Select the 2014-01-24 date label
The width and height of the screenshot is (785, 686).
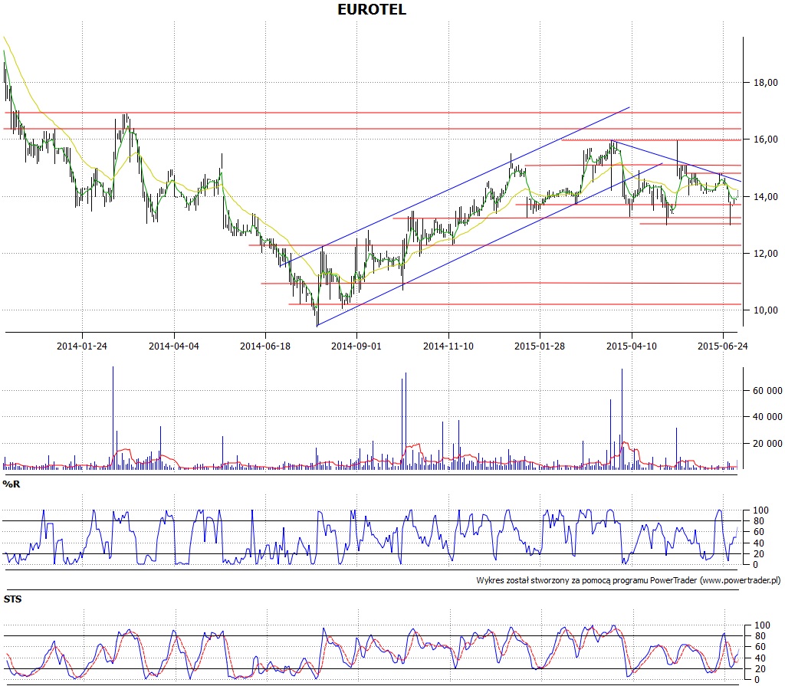81,346
